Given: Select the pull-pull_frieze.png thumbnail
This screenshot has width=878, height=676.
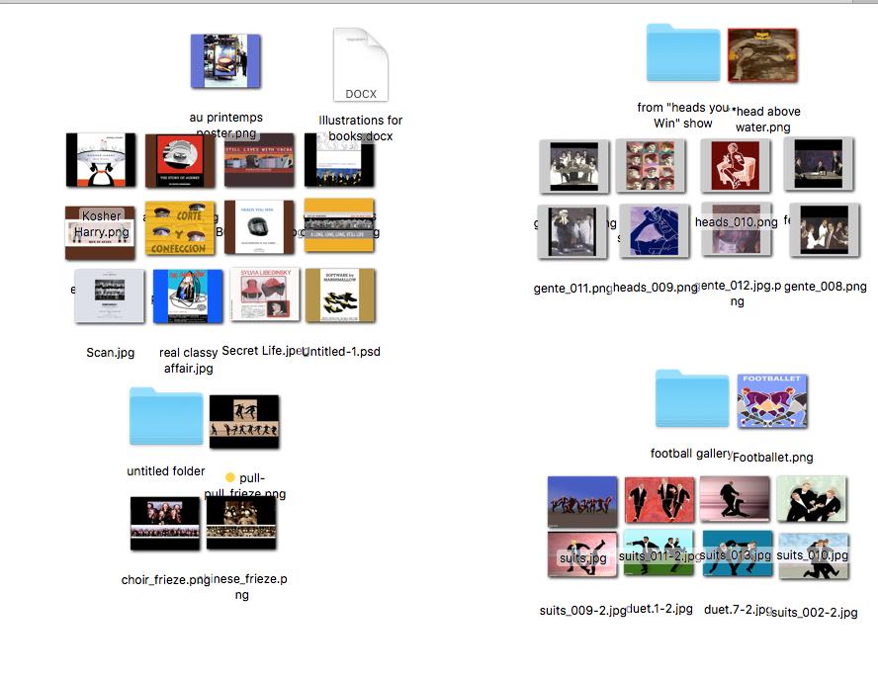Looking at the screenshot, I should [x=244, y=422].
